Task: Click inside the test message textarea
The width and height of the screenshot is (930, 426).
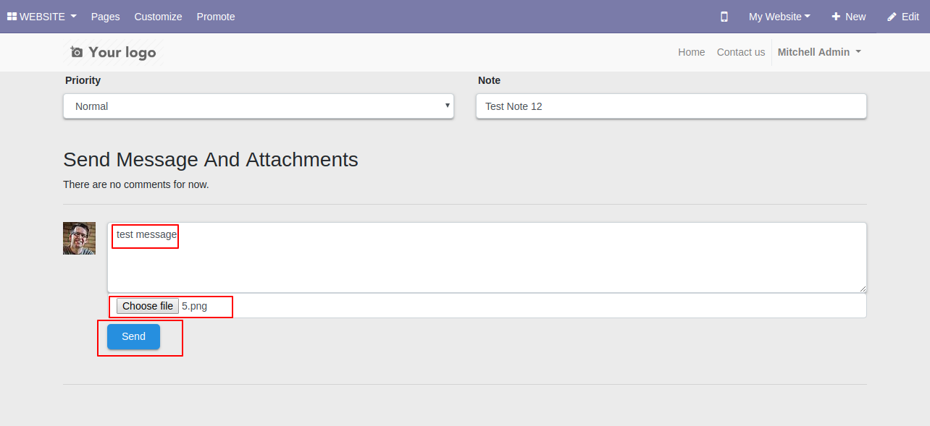Action: pyautogui.click(x=487, y=257)
